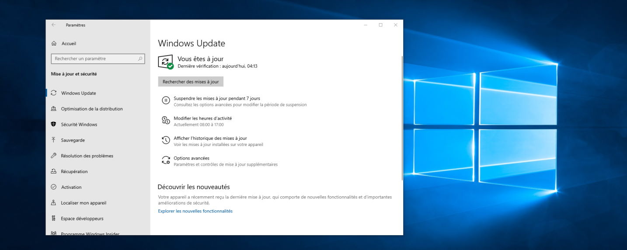This screenshot has width=627, height=250.
Task: Click 'Dernière vérification : aujourd'hui, 04:13' text
Action: [x=217, y=66]
